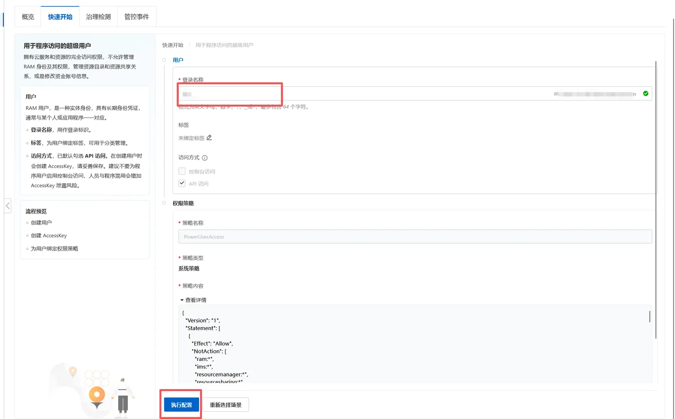This screenshot has height=419, width=675.
Task: Open the 概览 tab
Action: coord(28,17)
